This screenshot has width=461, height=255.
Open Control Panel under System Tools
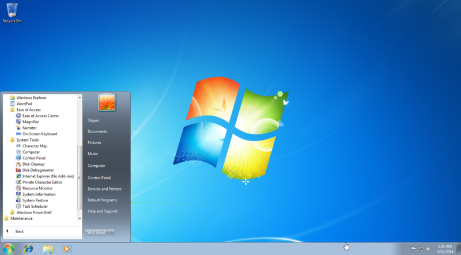(x=31, y=158)
